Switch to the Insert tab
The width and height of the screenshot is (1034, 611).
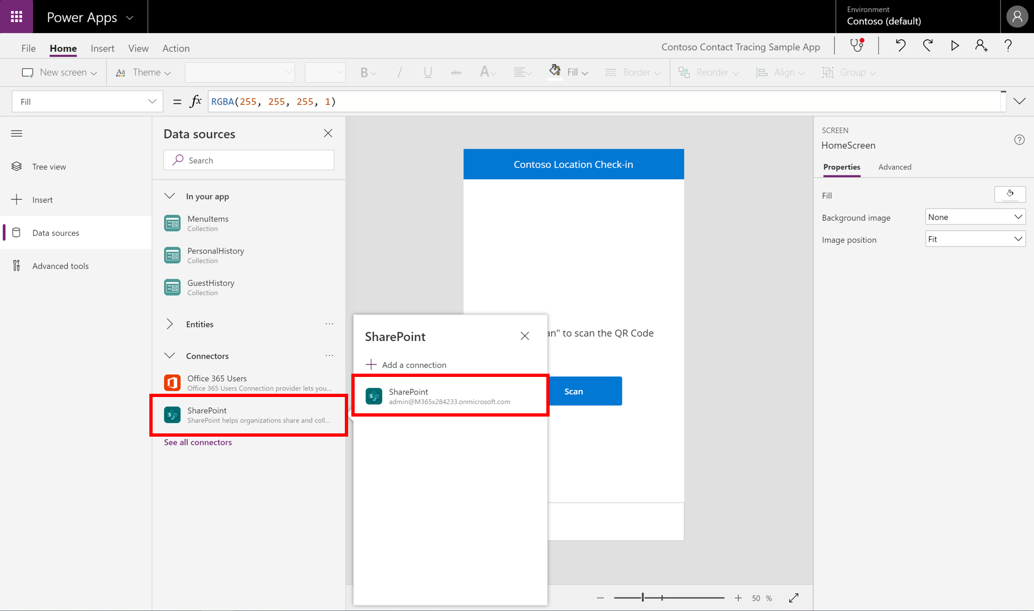pos(103,48)
